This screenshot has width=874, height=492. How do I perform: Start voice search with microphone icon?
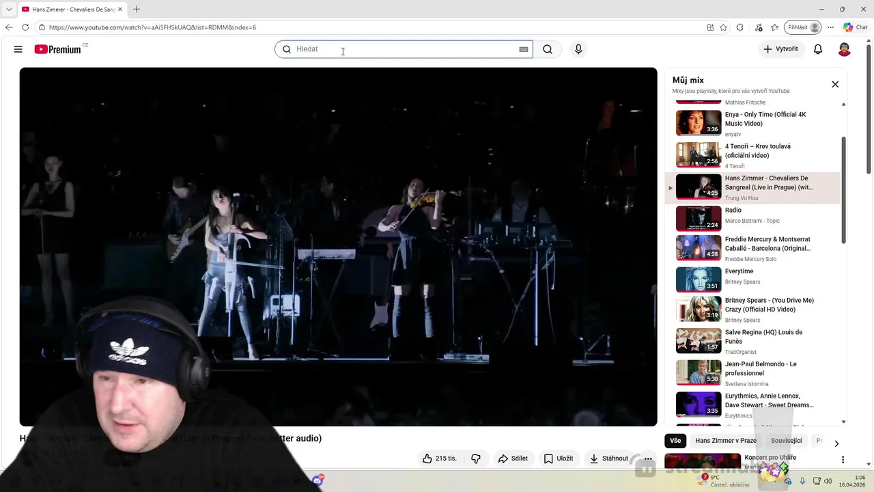coord(578,49)
